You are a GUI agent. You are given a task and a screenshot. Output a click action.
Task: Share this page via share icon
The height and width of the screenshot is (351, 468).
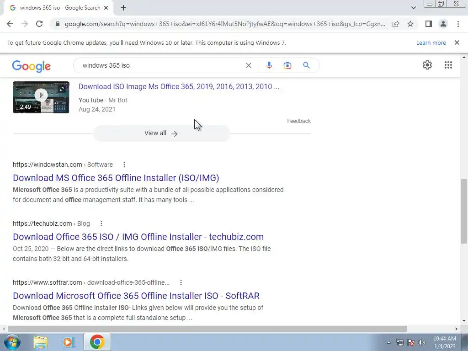[396, 24]
